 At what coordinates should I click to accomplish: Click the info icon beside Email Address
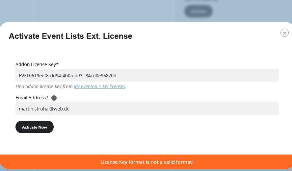click(x=54, y=98)
